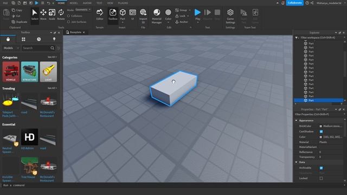Image resolution: width=347 pixels, height=195 pixels.
Task: Cut the selected part
Action: point(16,16)
